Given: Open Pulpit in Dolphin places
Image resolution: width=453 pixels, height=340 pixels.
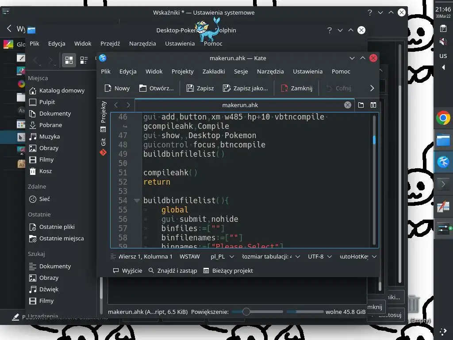Looking at the screenshot, I should (x=42, y=102).
